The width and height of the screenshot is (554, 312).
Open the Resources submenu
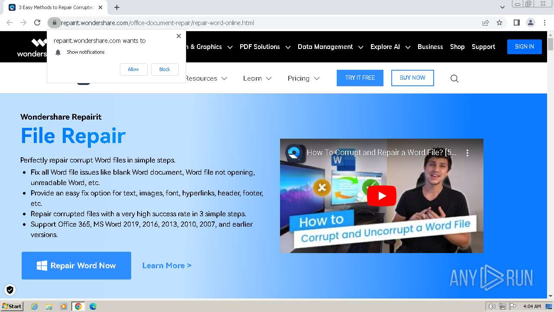pyautogui.click(x=201, y=78)
